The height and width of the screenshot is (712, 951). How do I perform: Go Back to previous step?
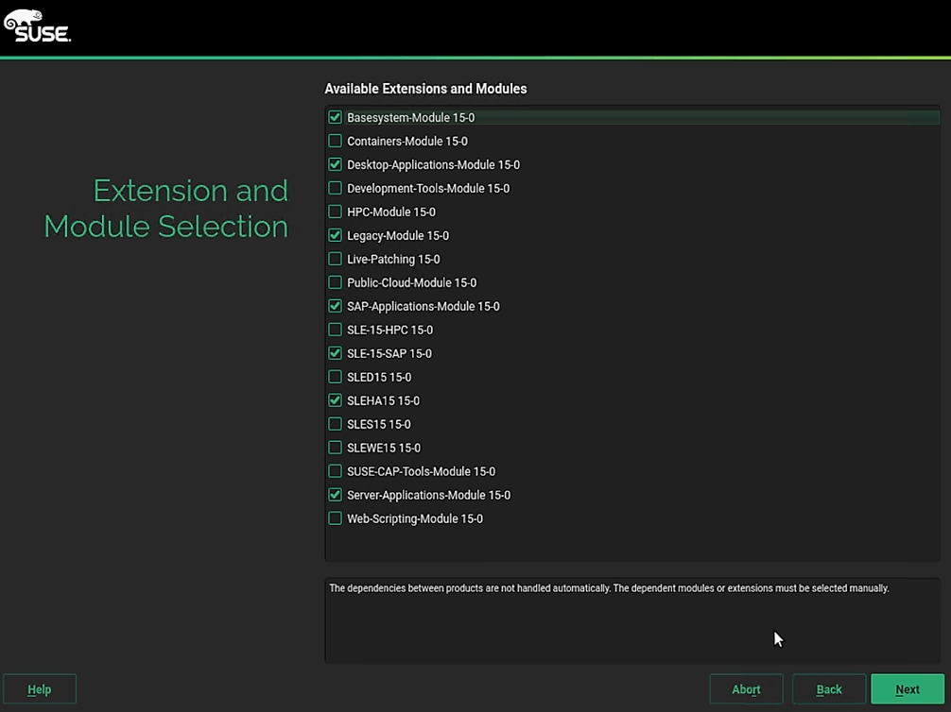[x=829, y=689]
